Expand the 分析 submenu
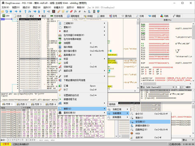 [x=83, y=76]
